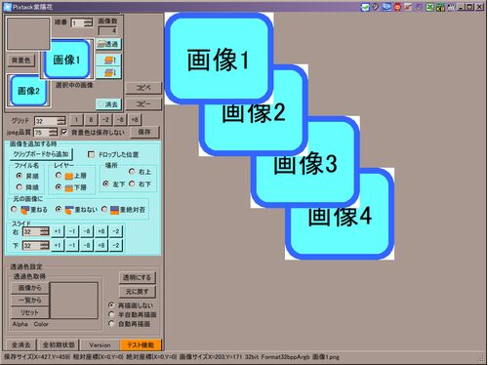Enable the ドロップした位置 checkbox
The width and height of the screenshot is (488, 365).
(92, 154)
